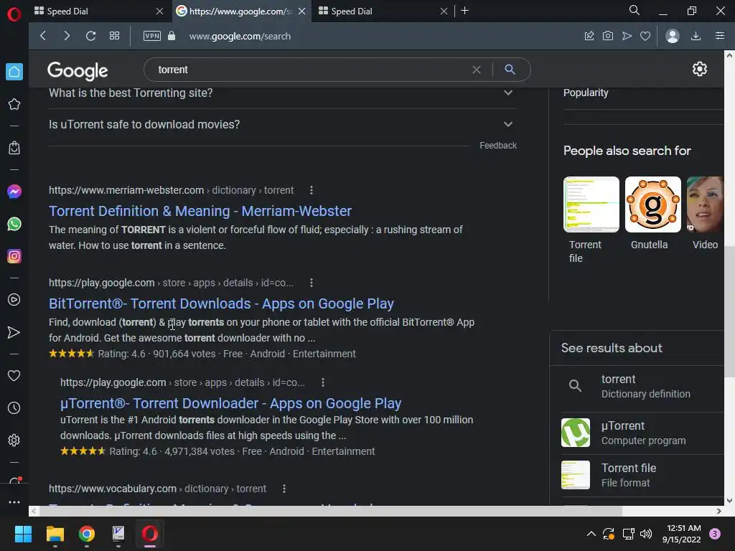Image resolution: width=735 pixels, height=551 pixels.
Task: Select the Video thumbnail
Action: 705,204
